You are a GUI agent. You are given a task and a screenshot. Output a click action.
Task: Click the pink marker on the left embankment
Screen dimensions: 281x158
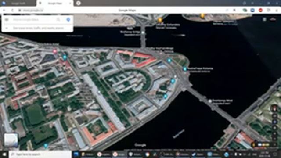pyautogui.click(x=55, y=52)
